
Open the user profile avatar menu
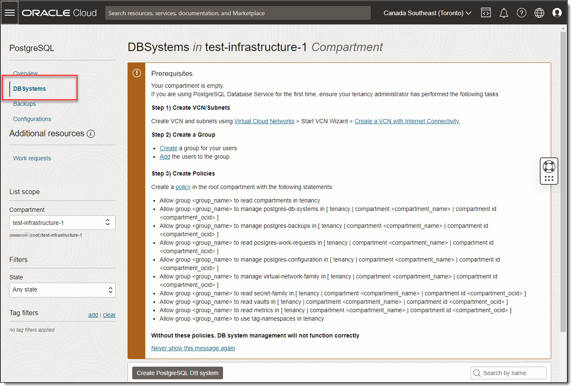coord(557,13)
